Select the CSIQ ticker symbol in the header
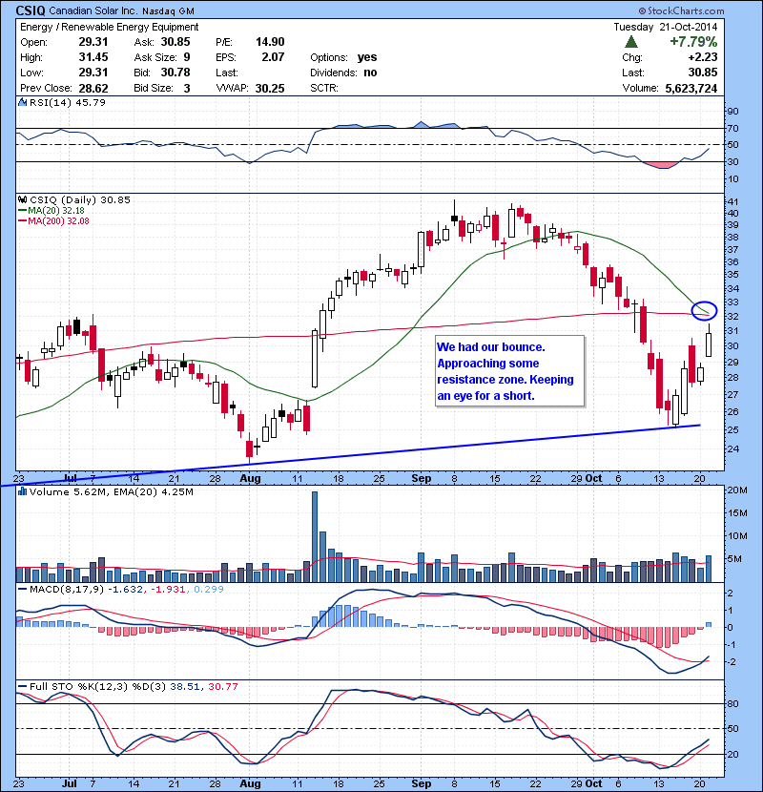763x792 pixels. (31, 10)
